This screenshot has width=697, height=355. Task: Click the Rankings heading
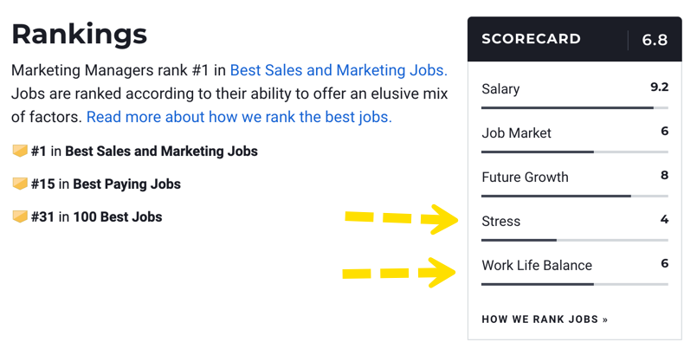(x=80, y=35)
